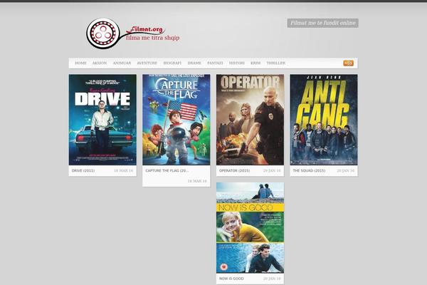Open the BIOGRAFI category
Image resolution: width=427 pixels, height=285 pixels.
click(172, 63)
